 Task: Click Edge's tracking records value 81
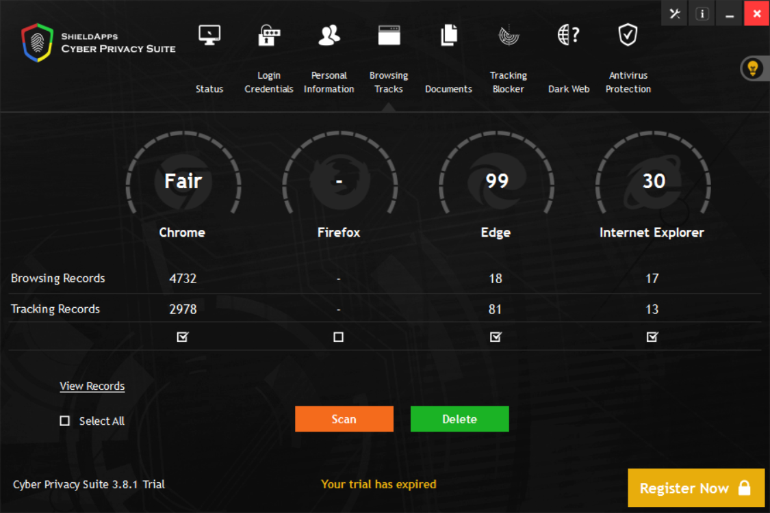tap(495, 309)
